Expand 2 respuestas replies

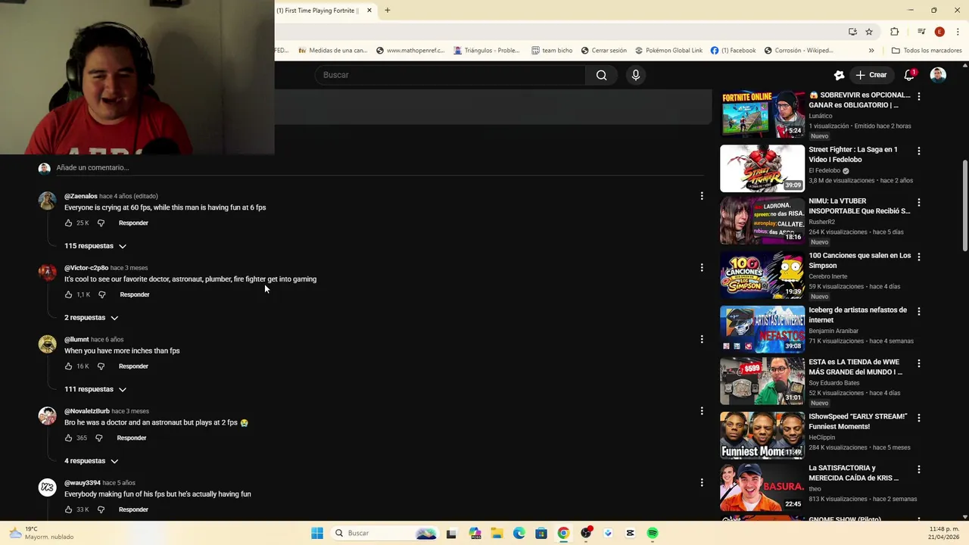point(92,318)
